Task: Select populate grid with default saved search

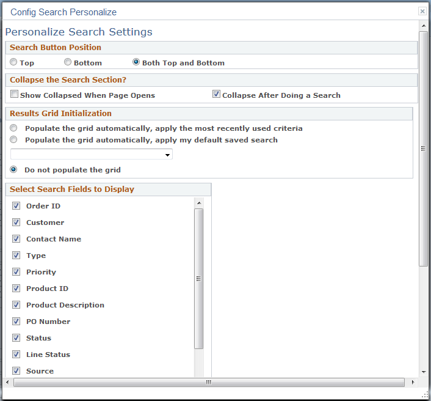Action: [x=13, y=139]
